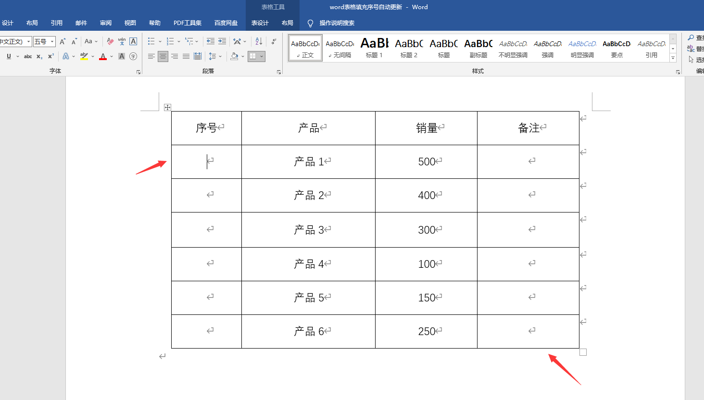Expand borders dropdown arrow
The height and width of the screenshot is (400, 704).
click(262, 56)
